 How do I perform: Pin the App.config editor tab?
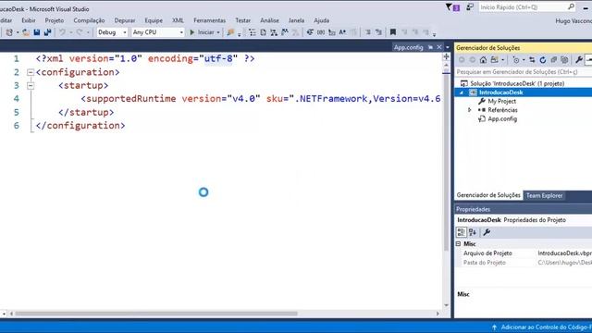point(430,47)
